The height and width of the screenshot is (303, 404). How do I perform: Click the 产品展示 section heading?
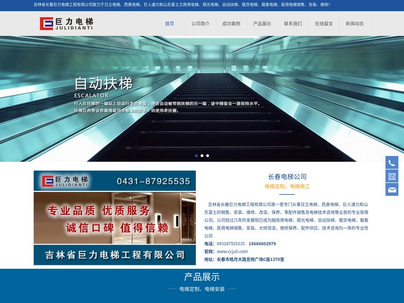(x=202, y=277)
